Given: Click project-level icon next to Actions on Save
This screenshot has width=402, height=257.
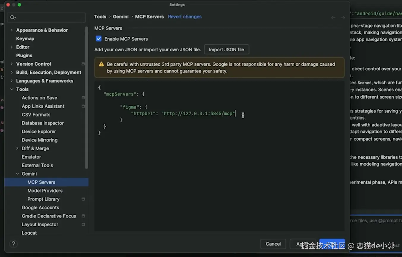Looking at the screenshot, I should click(x=83, y=98).
